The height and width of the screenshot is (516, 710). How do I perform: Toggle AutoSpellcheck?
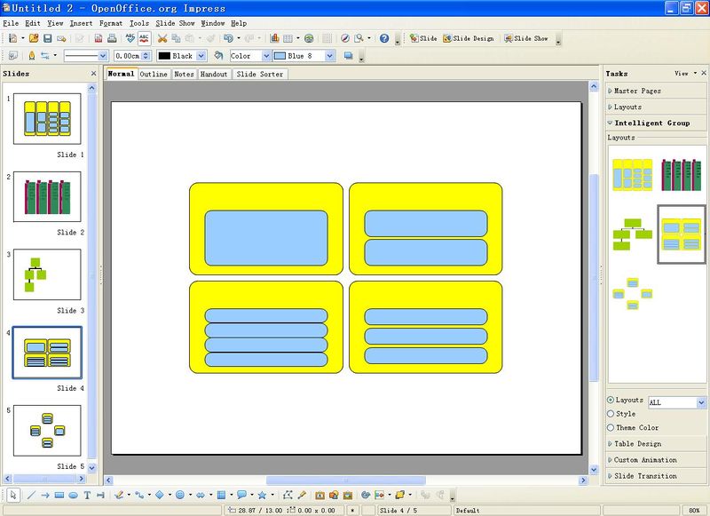click(144, 38)
